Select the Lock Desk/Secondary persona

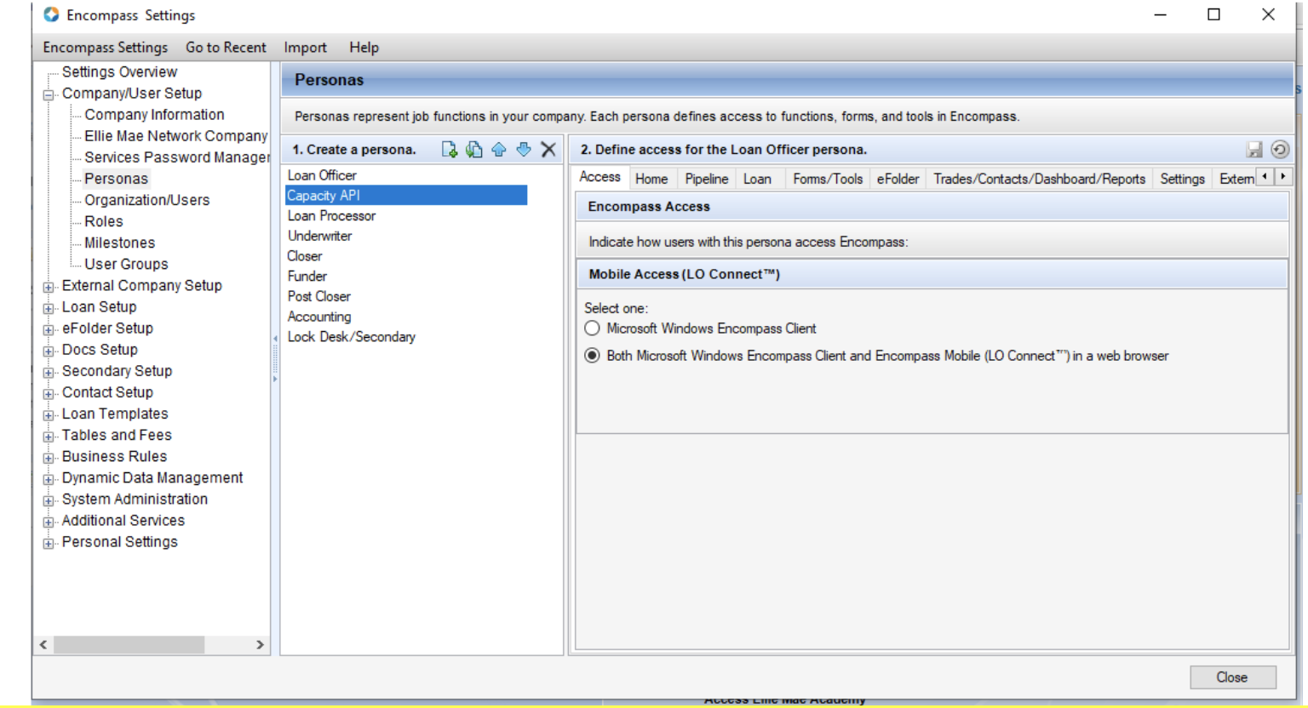tap(351, 337)
